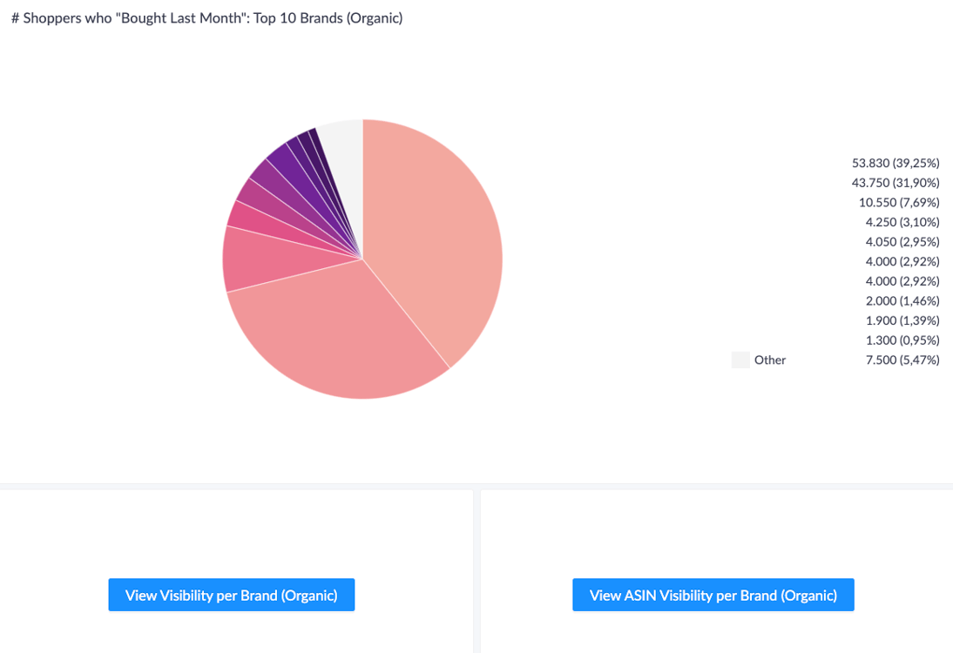Open View ASIN Visibility per Brand (Organic)
This screenshot has height=653, width=953.
pyautogui.click(x=713, y=596)
